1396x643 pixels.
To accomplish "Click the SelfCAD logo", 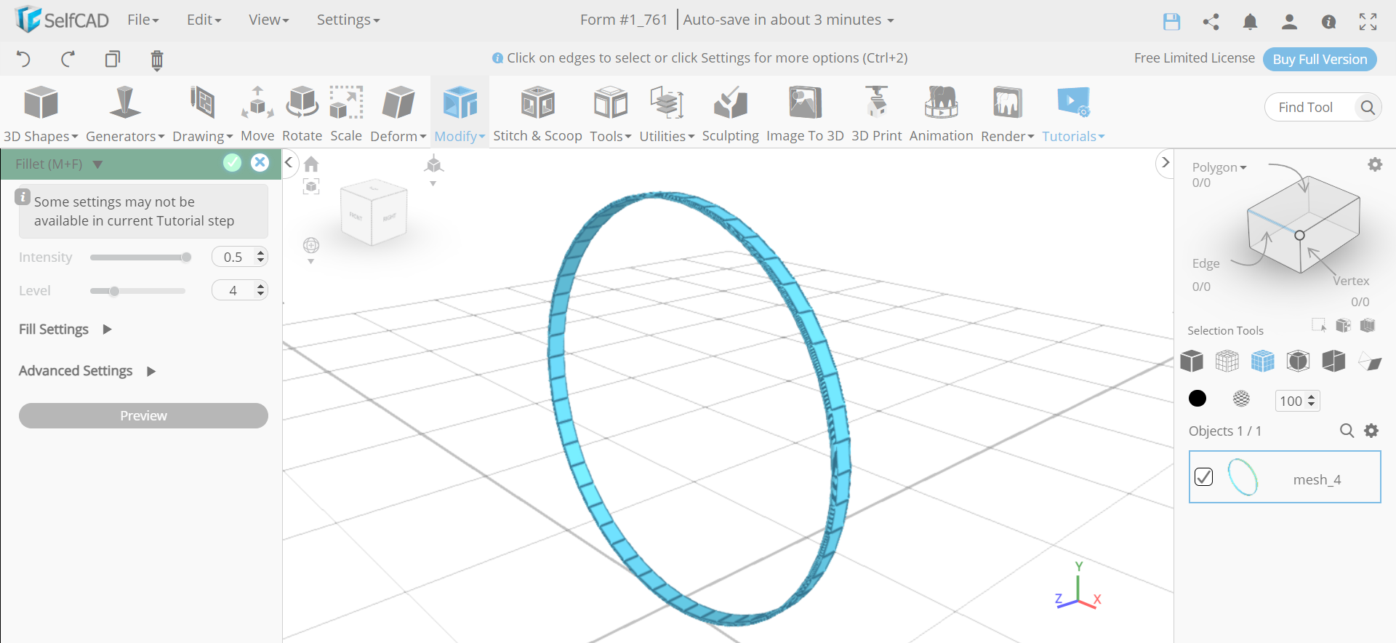I will [62, 20].
